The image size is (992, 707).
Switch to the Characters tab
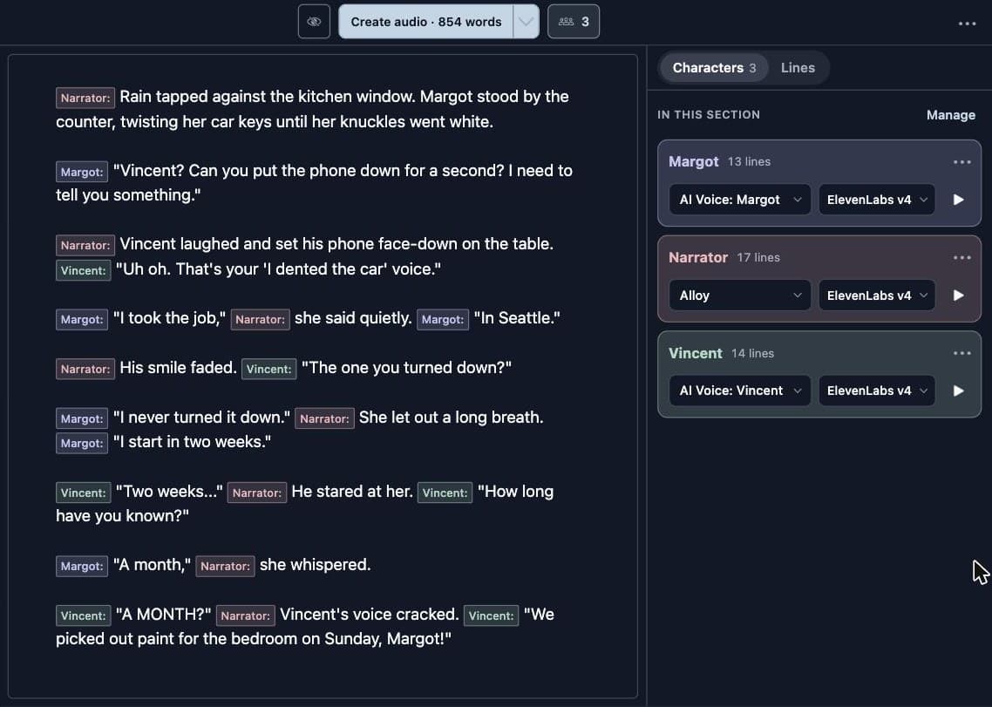714,68
